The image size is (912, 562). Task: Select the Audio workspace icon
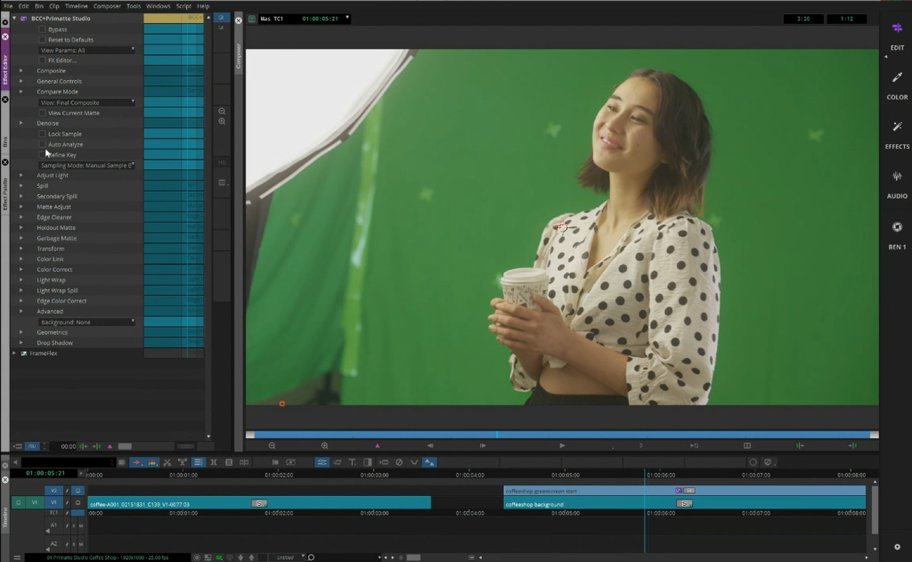coord(897,177)
